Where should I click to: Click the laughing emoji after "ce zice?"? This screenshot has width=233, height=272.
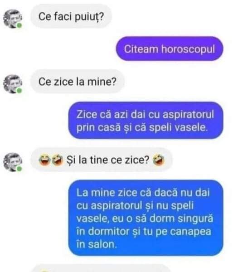158,160
